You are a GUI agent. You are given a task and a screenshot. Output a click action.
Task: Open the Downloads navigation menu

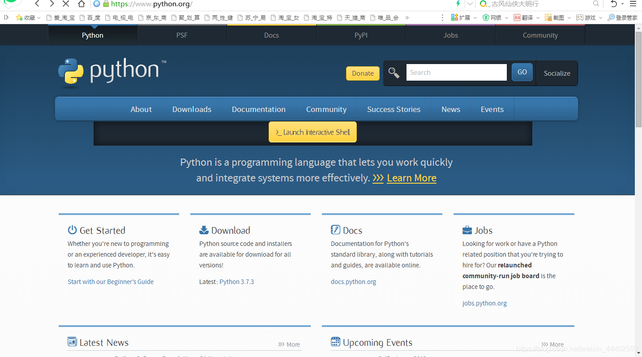[x=192, y=109]
